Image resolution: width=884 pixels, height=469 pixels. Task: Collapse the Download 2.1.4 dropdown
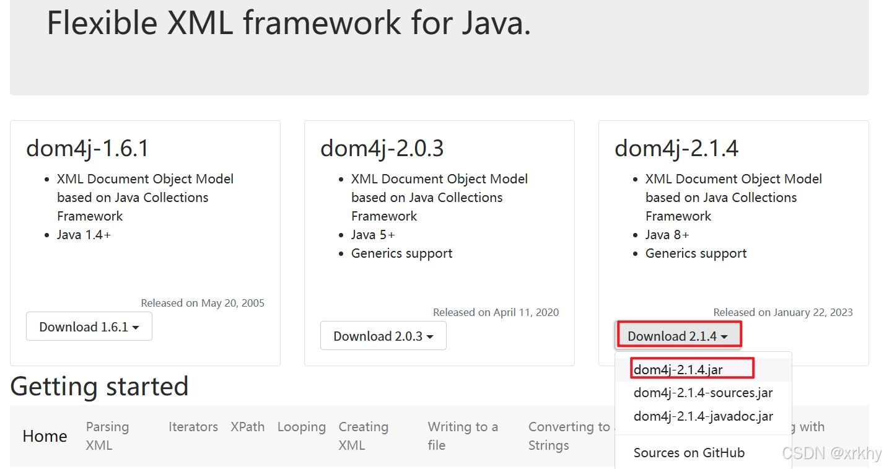[677, 336]
